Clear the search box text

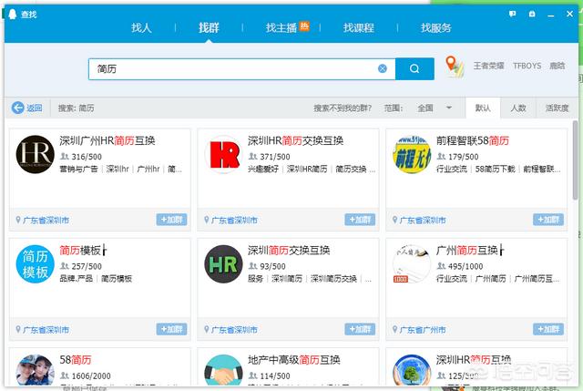383,68
